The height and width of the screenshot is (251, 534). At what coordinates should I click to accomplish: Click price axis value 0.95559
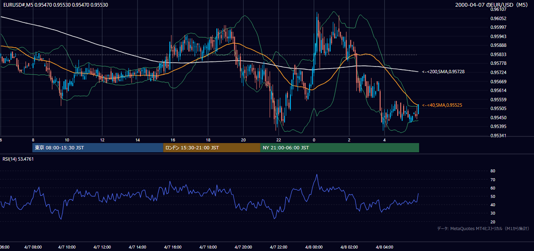[x=498, y=100]
